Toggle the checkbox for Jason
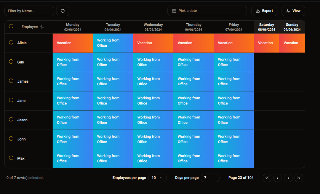The width and height of the screenshot is (320, 194). coord(11,120)
